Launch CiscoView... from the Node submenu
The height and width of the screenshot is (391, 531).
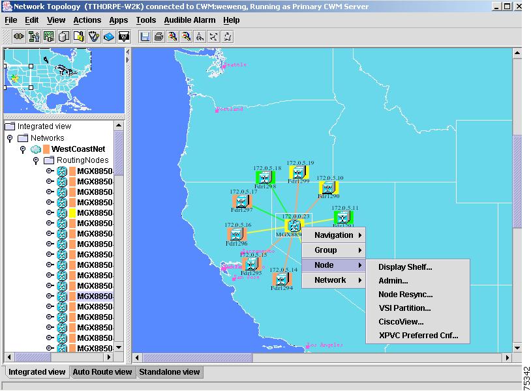coord(418,322)
